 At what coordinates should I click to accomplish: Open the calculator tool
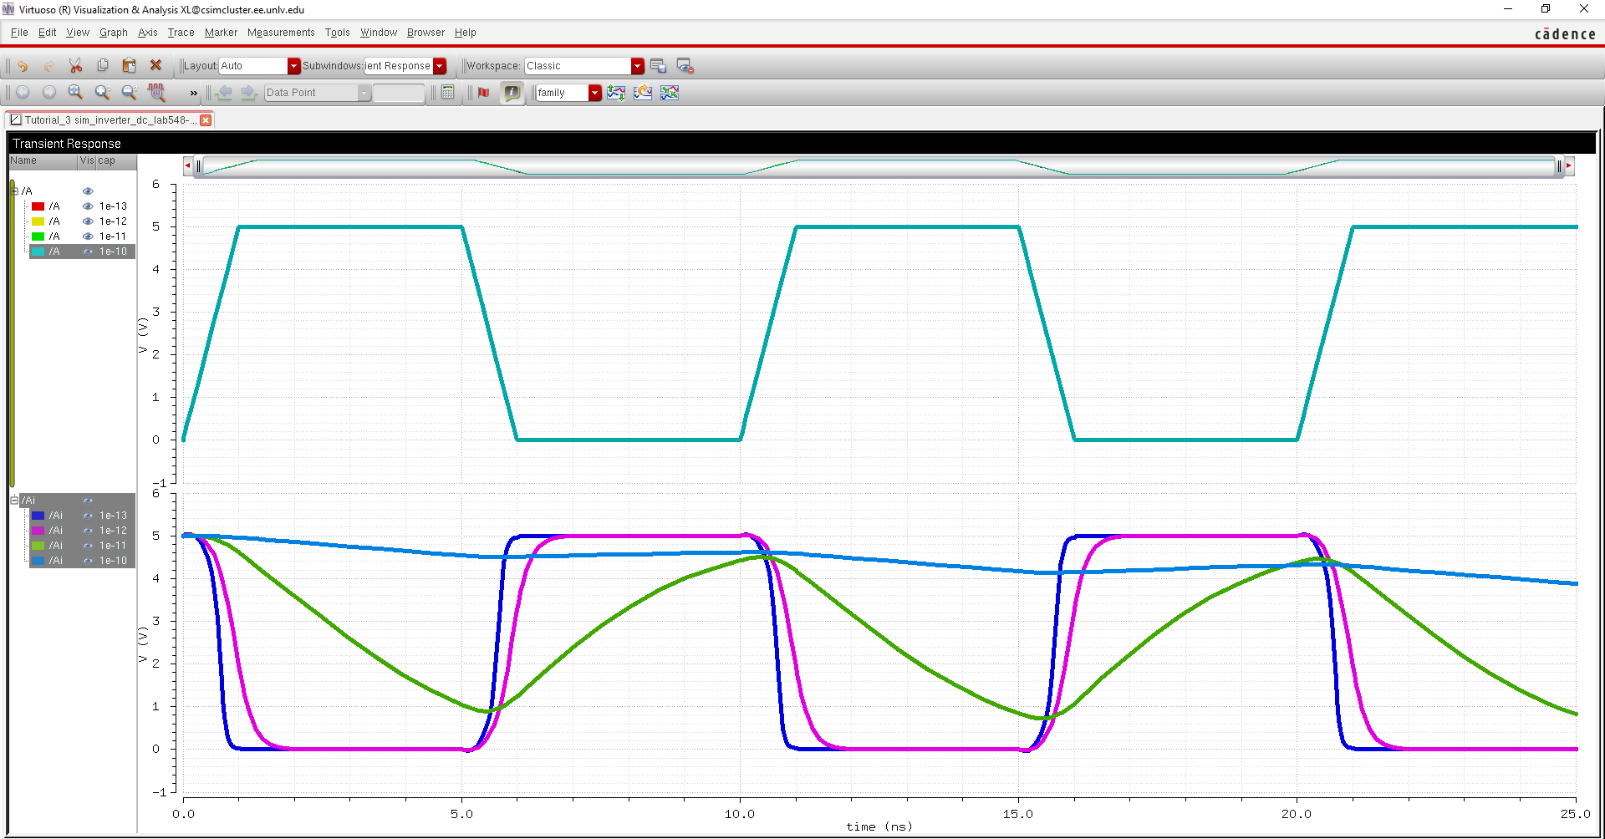[448, 93]
